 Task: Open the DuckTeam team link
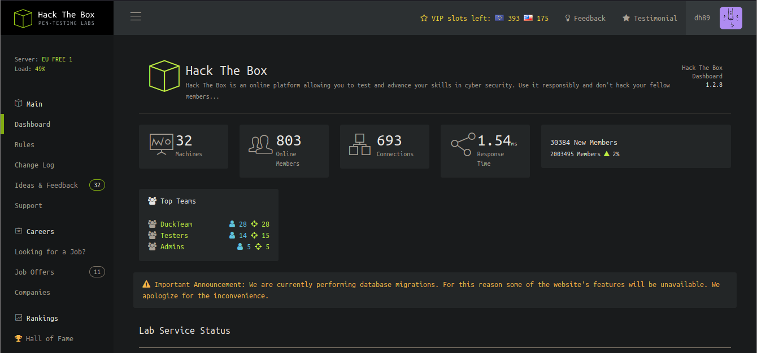[176, 224]
